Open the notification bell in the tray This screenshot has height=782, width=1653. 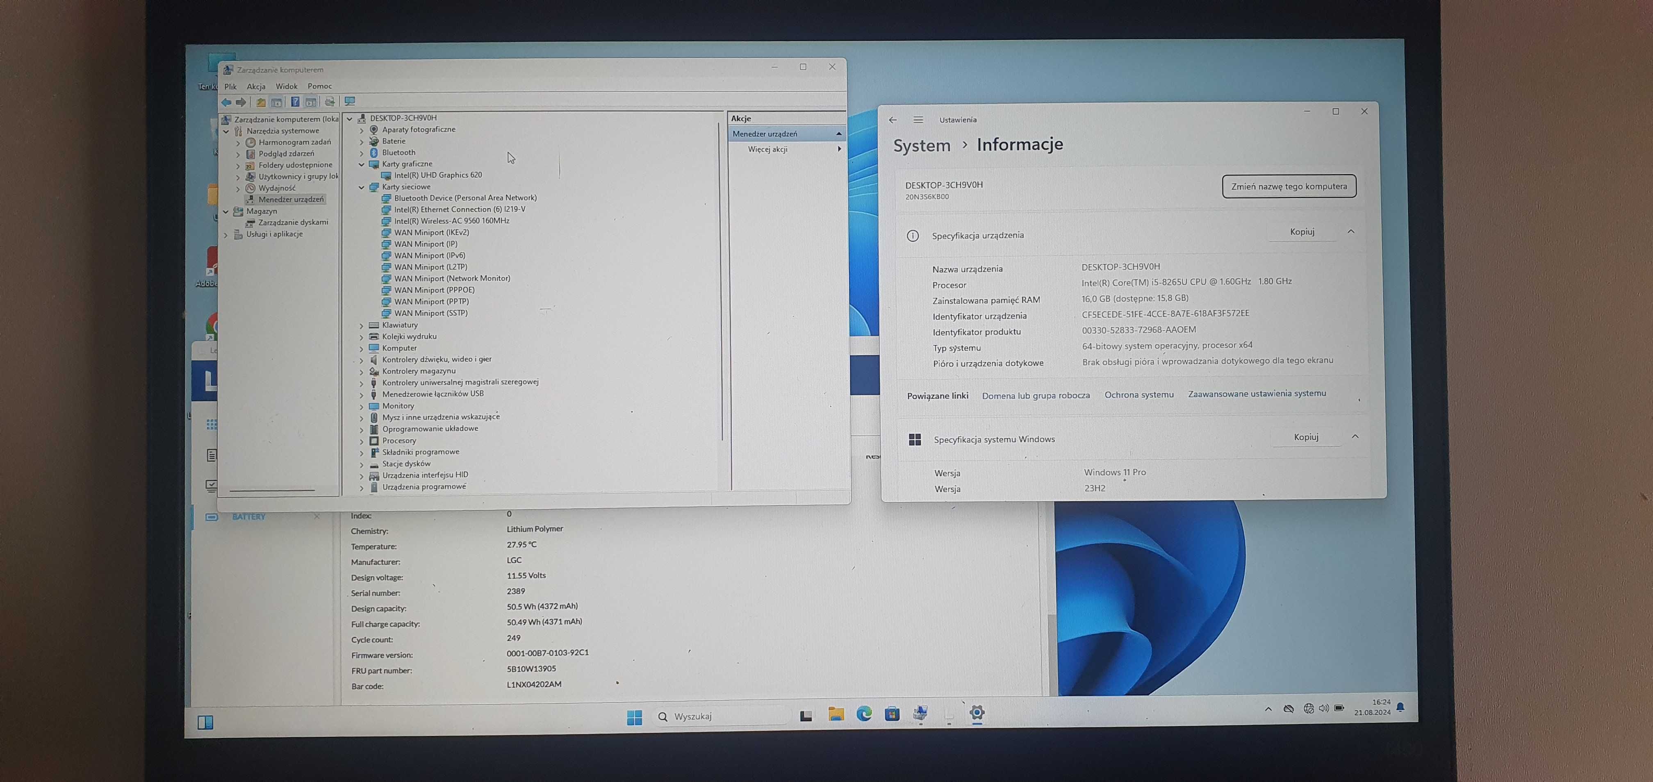coord(1400,707)
